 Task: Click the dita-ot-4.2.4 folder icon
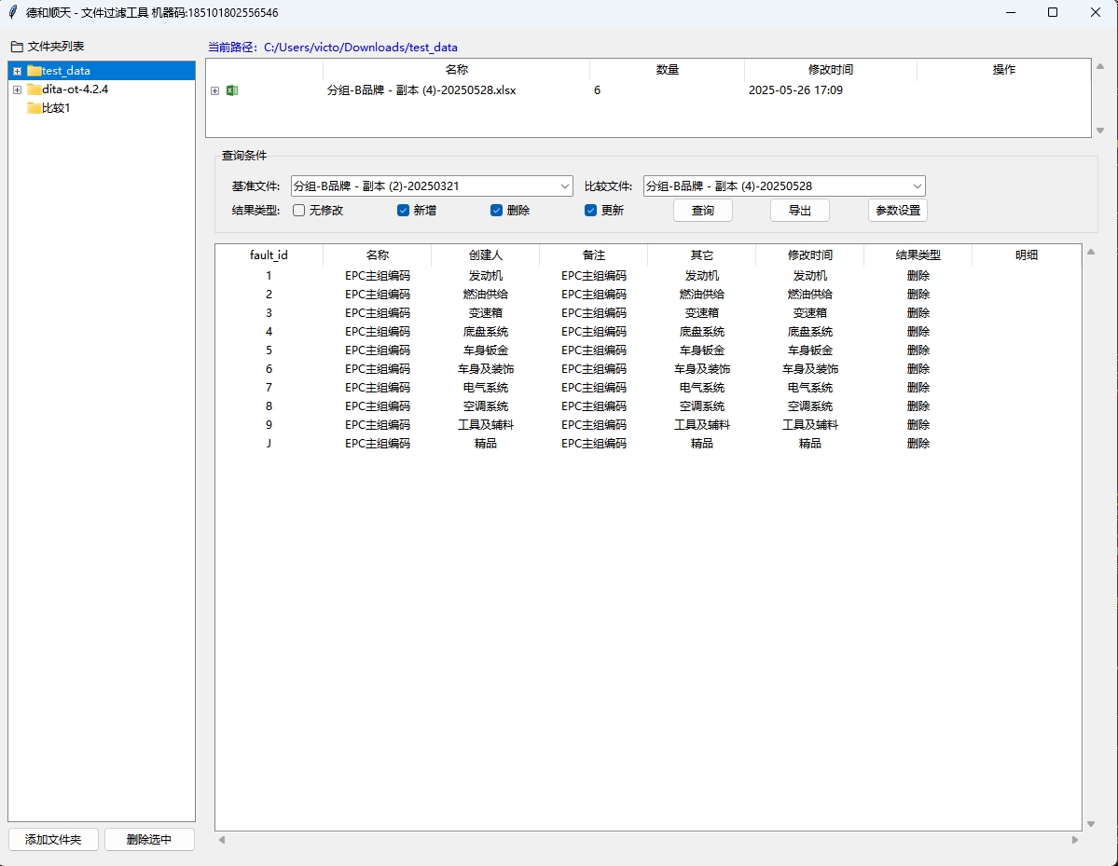pos(34,89)
